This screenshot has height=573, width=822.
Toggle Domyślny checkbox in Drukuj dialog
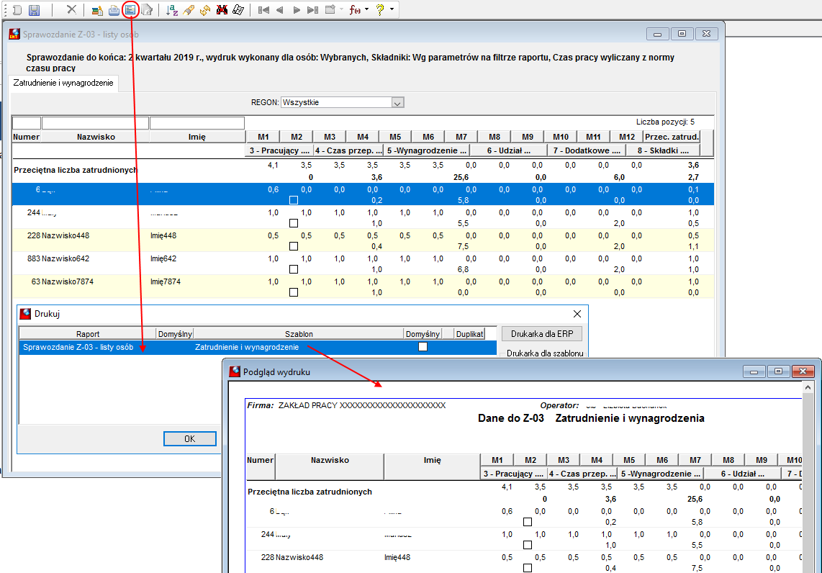(423, 346)
